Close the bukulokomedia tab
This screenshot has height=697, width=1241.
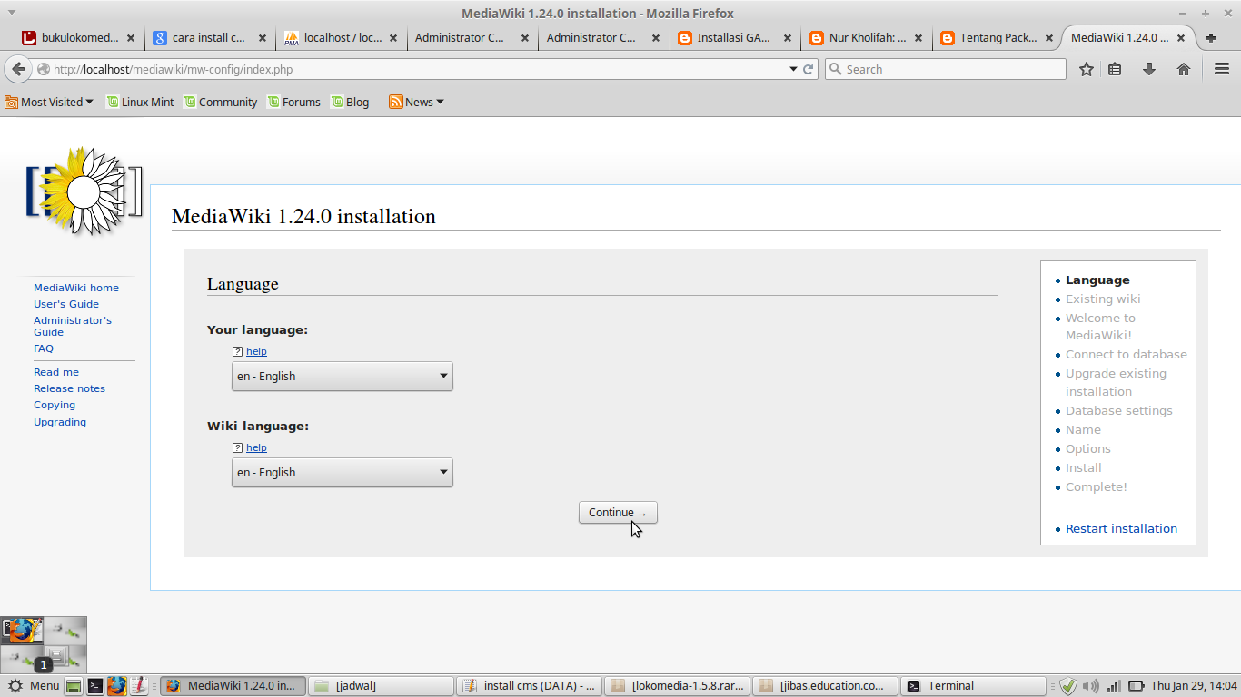pos(131,38)
